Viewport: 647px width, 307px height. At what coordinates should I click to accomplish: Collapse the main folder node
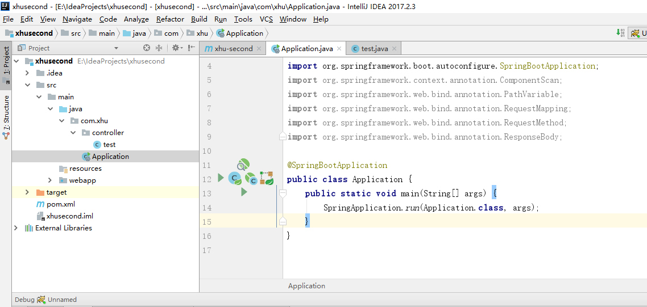point(39,97)
